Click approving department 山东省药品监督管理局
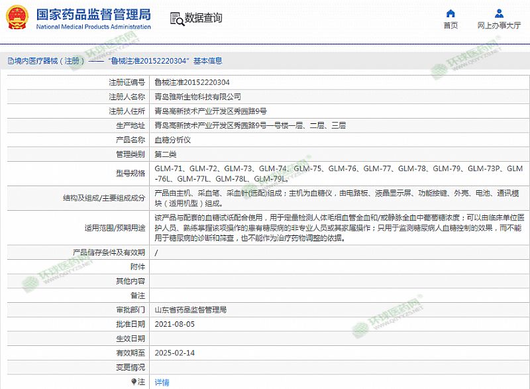 pos(190,309)
